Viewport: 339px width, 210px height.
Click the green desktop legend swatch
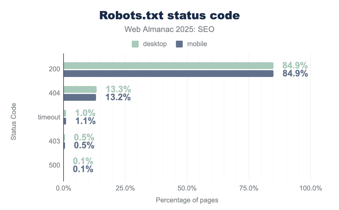point(135,44)
